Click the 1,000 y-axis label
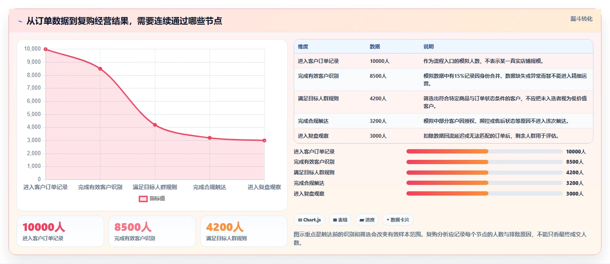This screenshot has height=264, width=610. point(34,166)
